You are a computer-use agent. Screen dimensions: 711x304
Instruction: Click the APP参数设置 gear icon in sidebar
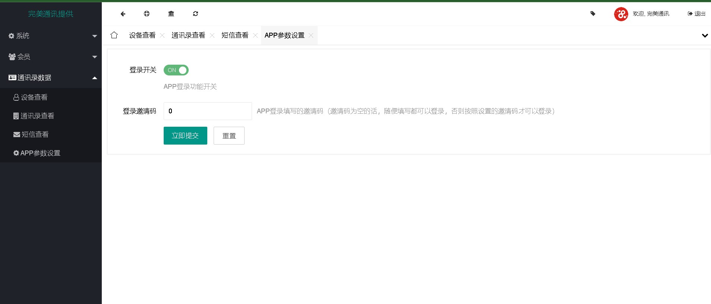click(16, 153)
